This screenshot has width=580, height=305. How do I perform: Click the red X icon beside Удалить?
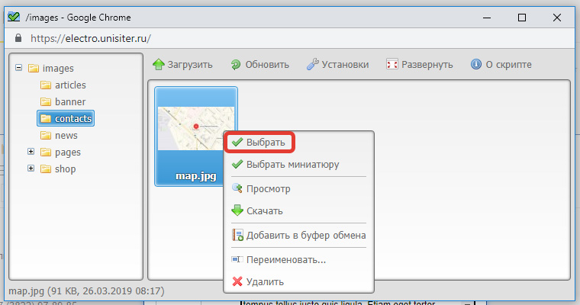[237, 282]
